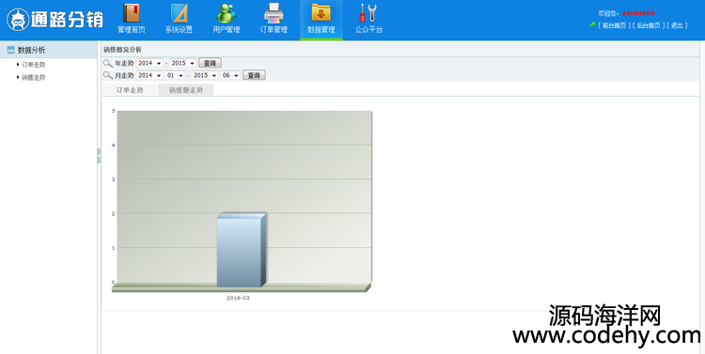This screenshot has height=354, width=705.
Task: Open the 月走势 start month 01 dropdown
Action: coord(175,75)
